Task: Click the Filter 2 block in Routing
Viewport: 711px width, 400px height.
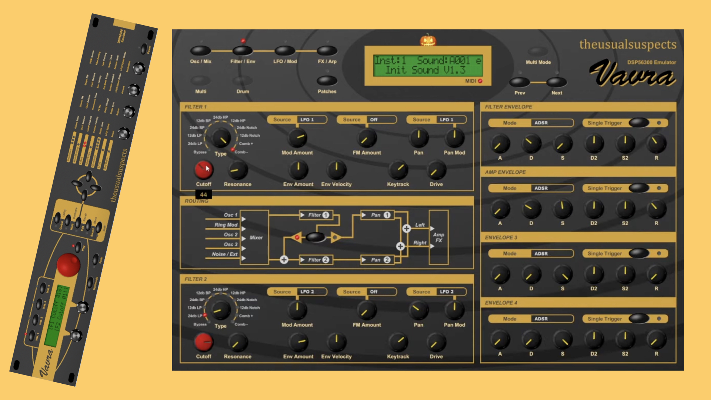Action: tap(316, 260)
